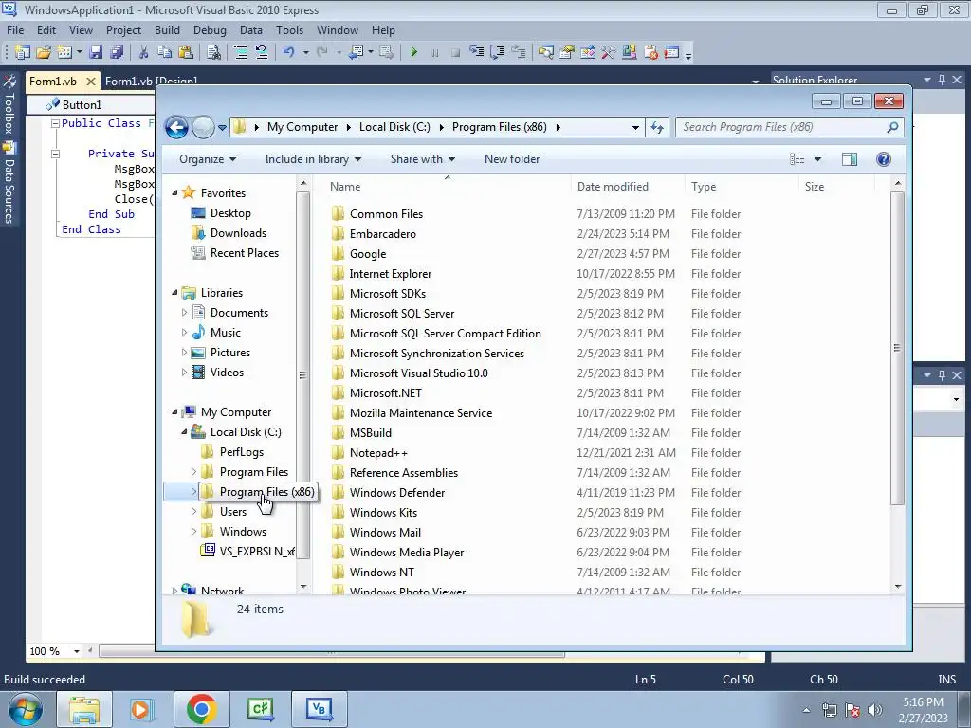Image resolution: width=971 pixels, height=728 pixels.
Task: Select Embarcadero folder in file list
Action: coord(383,234)
